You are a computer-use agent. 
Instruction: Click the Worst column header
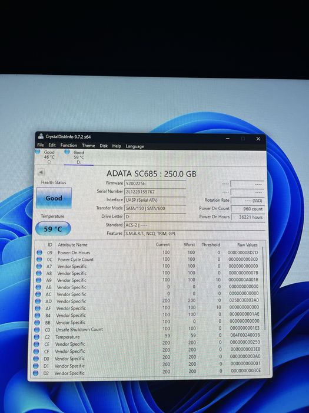189,244
